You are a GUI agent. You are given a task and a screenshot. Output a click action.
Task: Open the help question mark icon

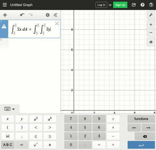pos(142,5)
